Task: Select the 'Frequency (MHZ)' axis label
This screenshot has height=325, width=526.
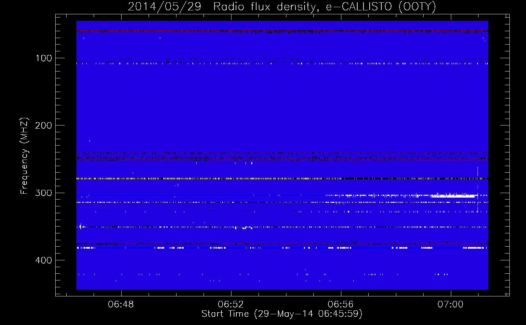Action: [x=24, y=156]
